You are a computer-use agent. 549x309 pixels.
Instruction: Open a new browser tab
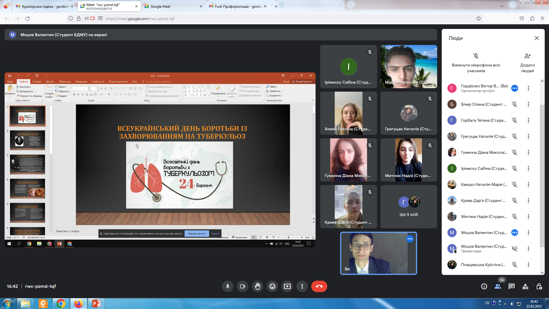coord(276,6)
